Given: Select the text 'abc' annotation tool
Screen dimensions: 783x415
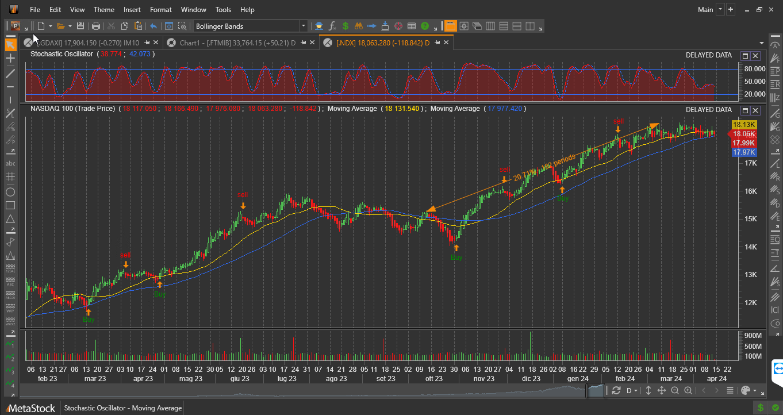Looking at the screenshot, I should (x=10, y=164).
